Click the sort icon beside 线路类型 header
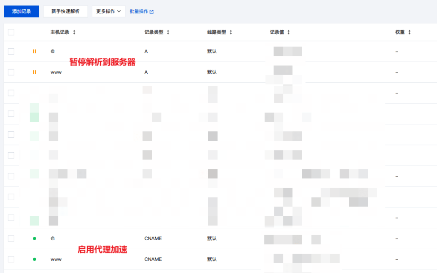This screenshot has height=273, width=437. coord(230,32)
